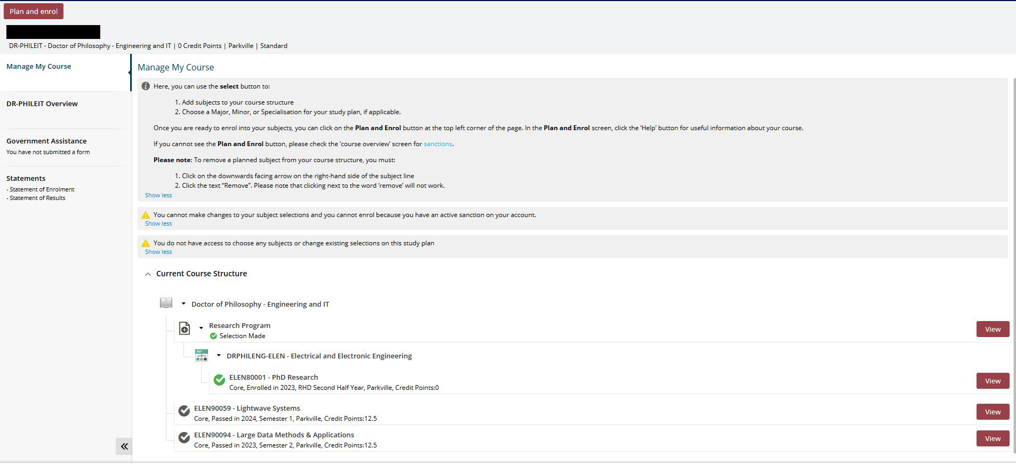1016x464 pixels.
Task: Click DRPHILENG-ELEN specialisation chart icon
Action: (x=202, y=356)
